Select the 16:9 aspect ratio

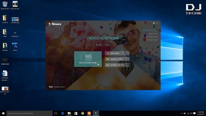pos(99,45)
